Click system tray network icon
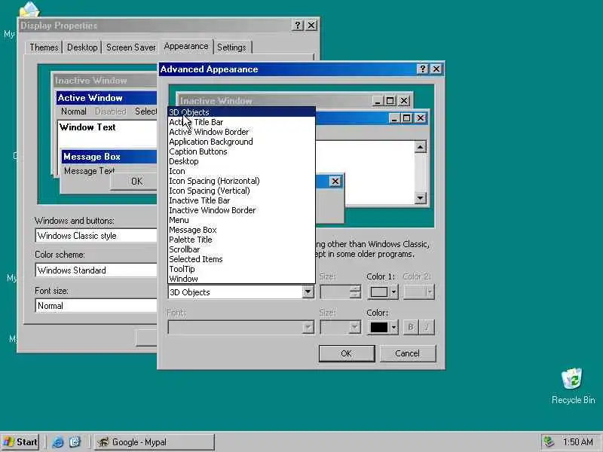This screenshot has width=603, height=452. 549,442
